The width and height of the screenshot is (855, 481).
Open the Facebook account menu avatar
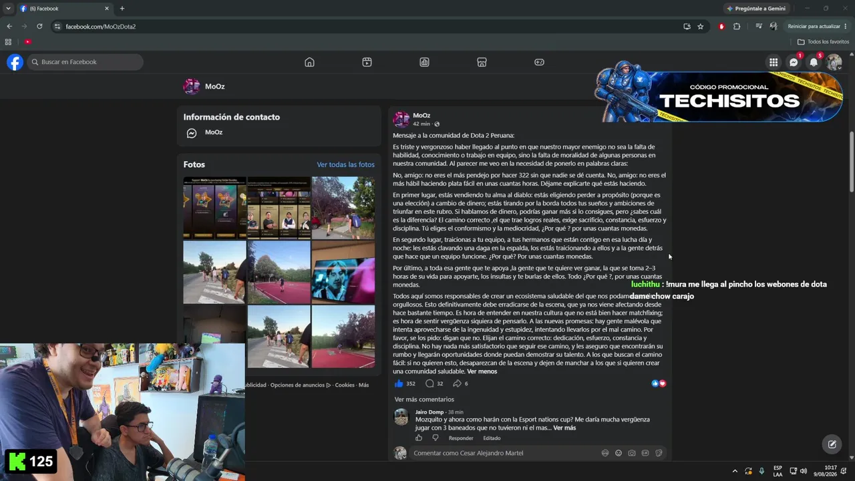click(834, 62)
